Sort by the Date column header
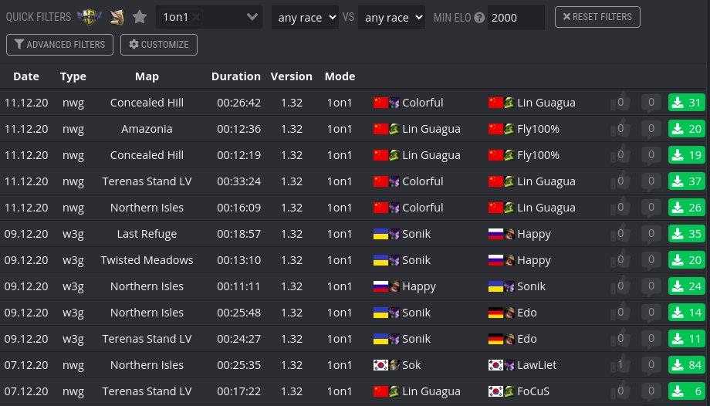This screenshot has height=406, width=710. pyautogui.click(x=26, y=76)
